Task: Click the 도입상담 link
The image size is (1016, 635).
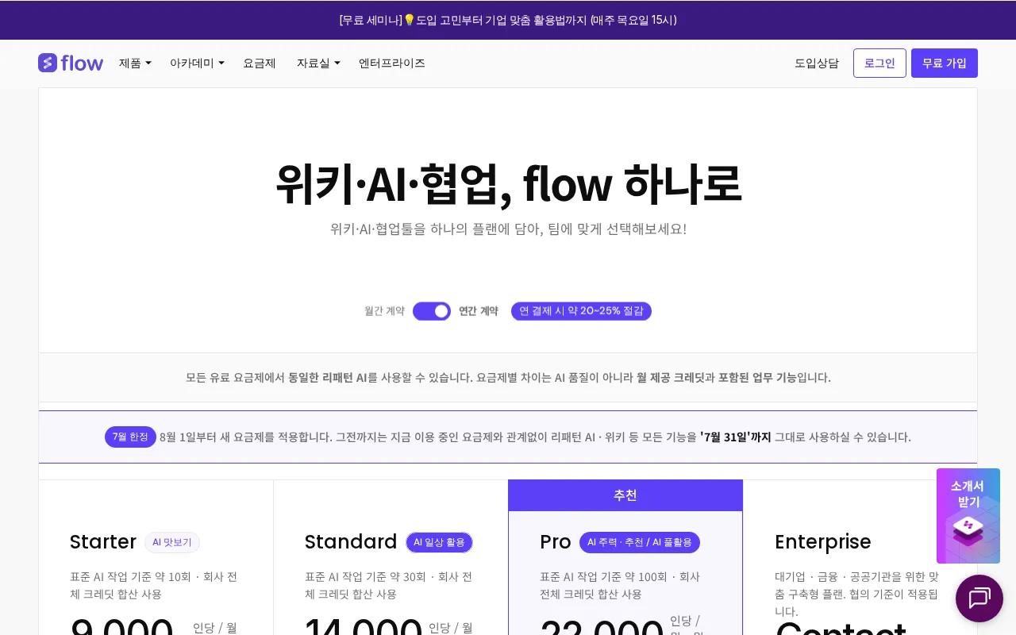Action: pyautogui.click(x=817, y=63)
